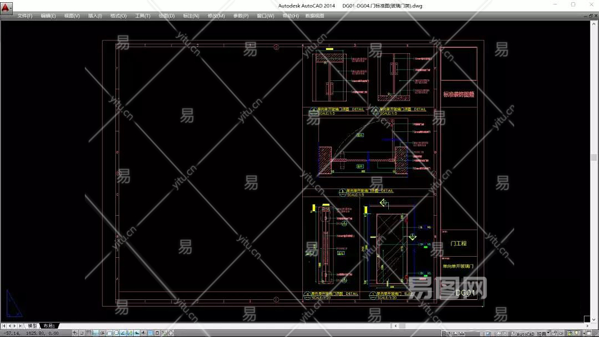This screenshot has width=599, height=337.
Task: Click horizontal scrollbar right arrow
Action: coord(587,326)
